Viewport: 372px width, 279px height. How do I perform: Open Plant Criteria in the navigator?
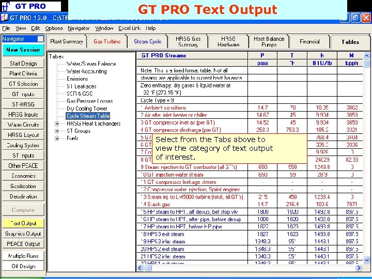[x=23, y=74]
